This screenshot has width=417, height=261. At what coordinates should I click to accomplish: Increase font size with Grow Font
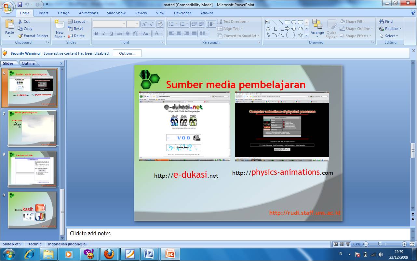[144, 24]
